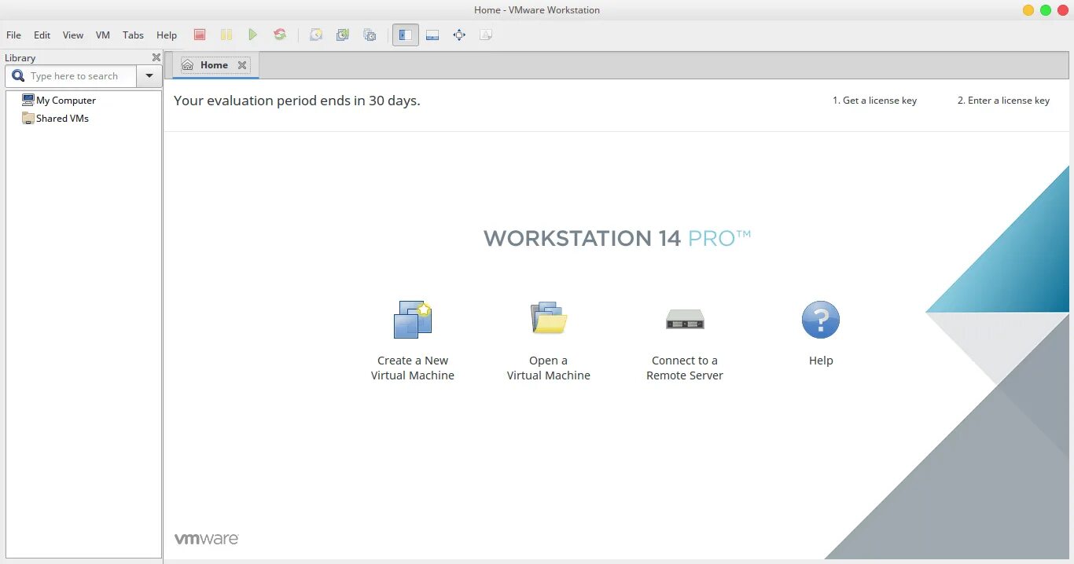Open the Snapshot Manager toolbar icon
The width and height of the screenshot is (1074, 564).
(370, 35)
